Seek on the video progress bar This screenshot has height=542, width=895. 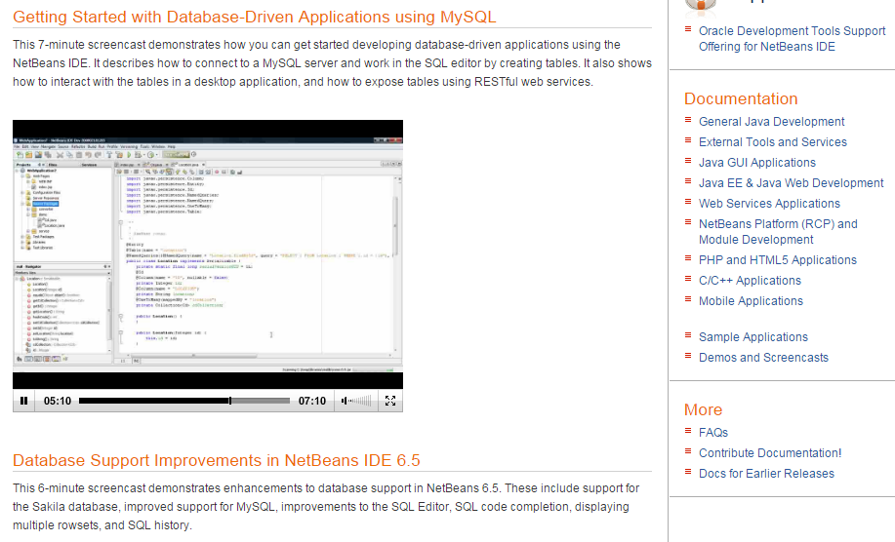point(184,401)
